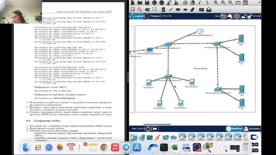Open the environment time button
The width and height of the screenshot is (276, 155).
pyautogui.click(x=254, y=16)
